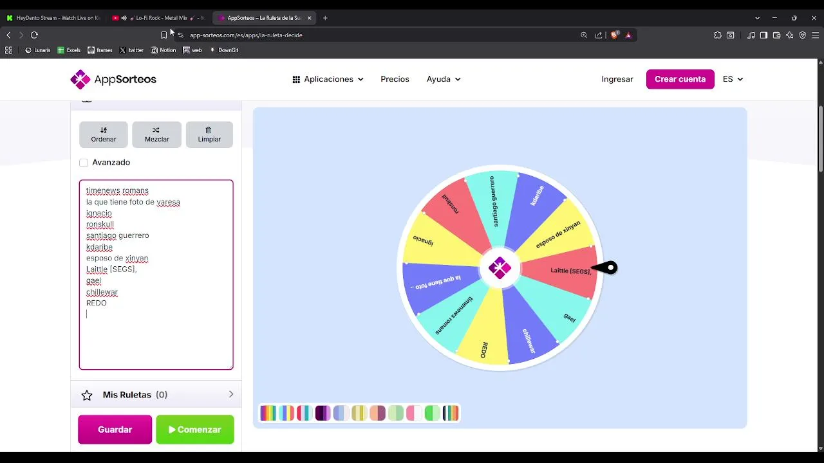Select the light blue-gray palette
This screenshot has height=463, width=824.
(341, 413)
